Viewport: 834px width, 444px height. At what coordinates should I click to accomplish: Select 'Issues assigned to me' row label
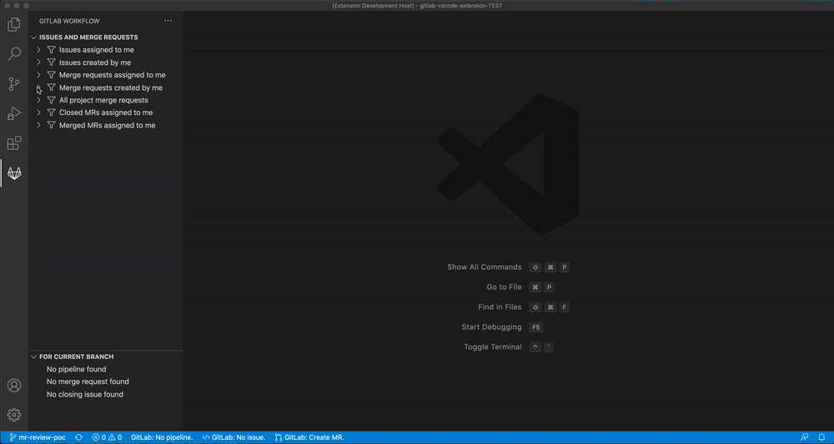point(97,49)
